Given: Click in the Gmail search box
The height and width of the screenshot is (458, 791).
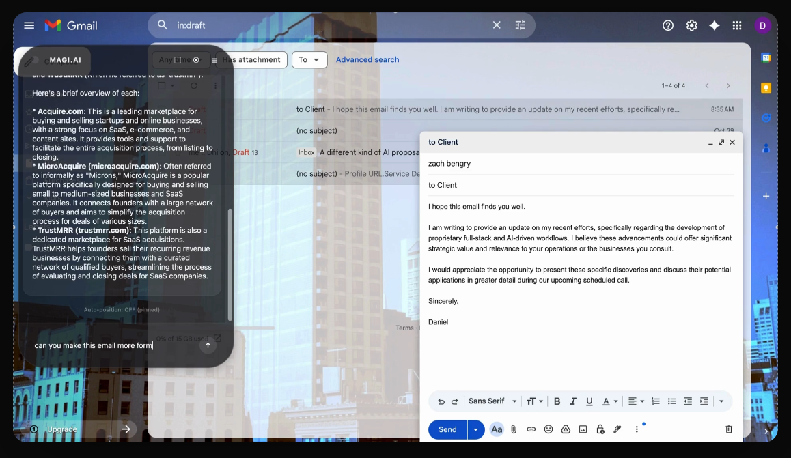Looking at the screenshot, I should point(328,25).
